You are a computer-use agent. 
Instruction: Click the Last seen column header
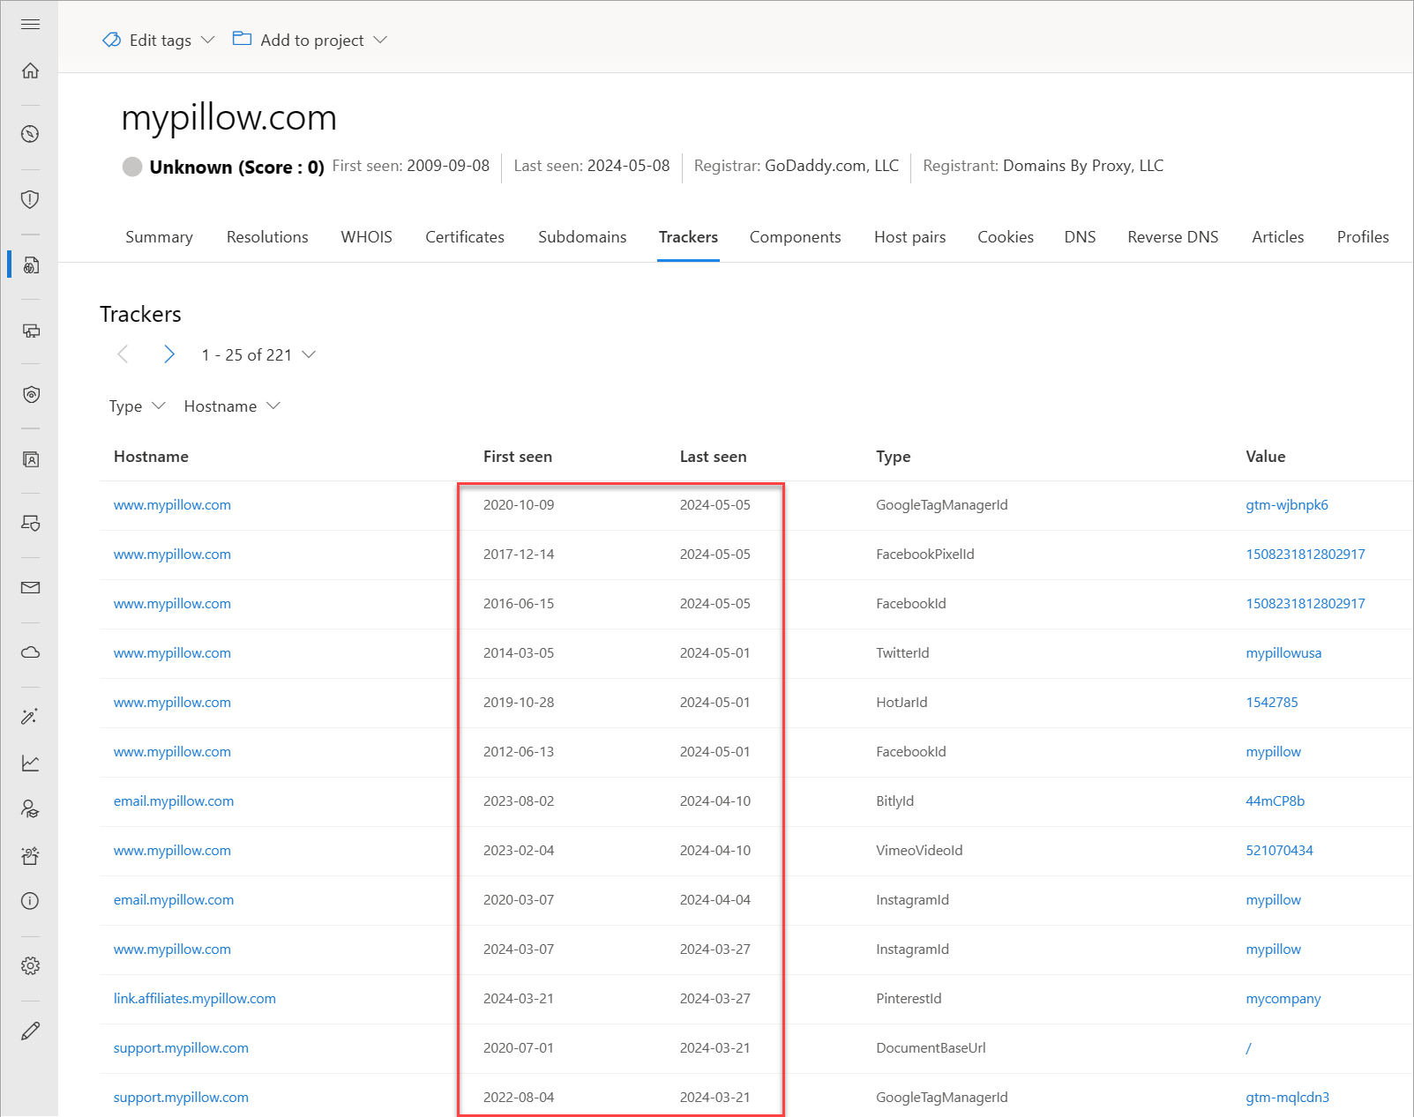coord(713,457)
